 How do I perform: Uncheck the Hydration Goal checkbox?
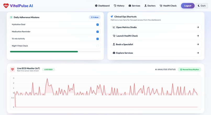click(x=98, y=25)
